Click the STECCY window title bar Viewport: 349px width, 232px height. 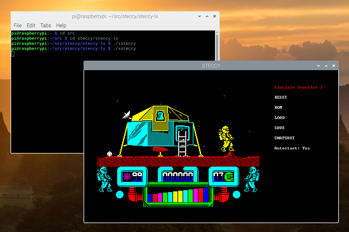[x=211, y=66]
